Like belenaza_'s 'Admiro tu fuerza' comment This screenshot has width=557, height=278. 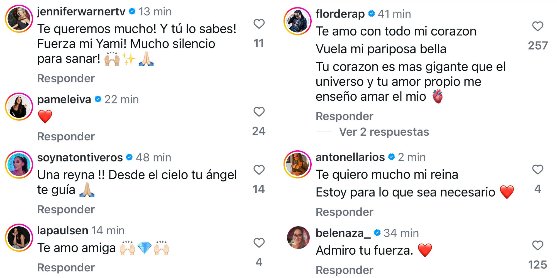click(538, 245)
